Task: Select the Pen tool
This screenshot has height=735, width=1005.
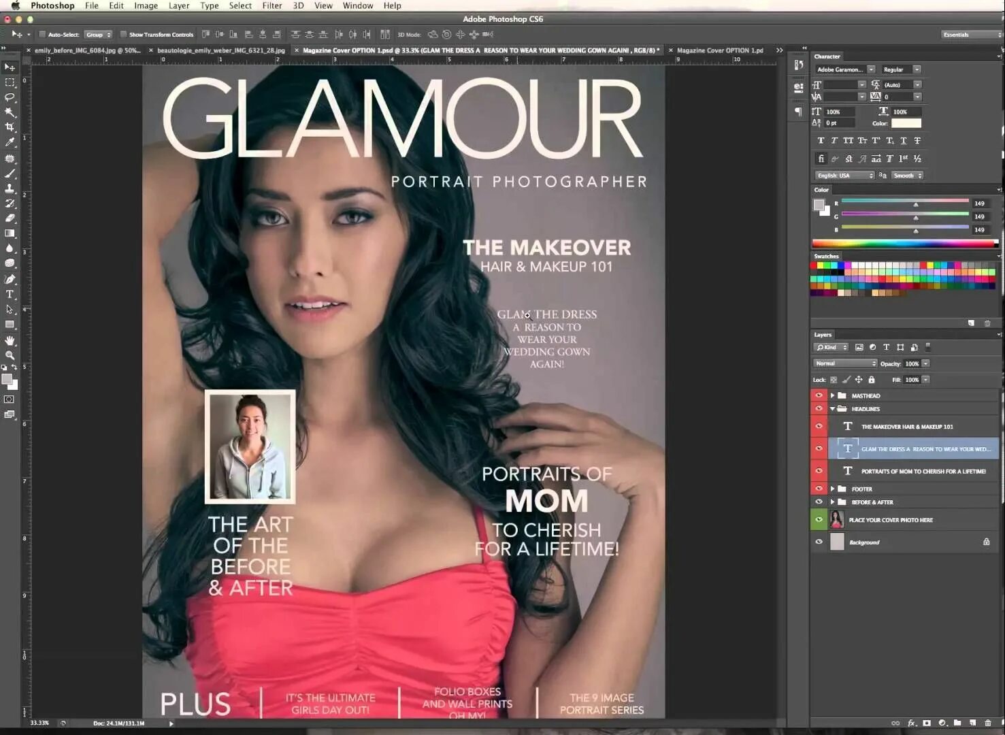Action: coord(10,279)
